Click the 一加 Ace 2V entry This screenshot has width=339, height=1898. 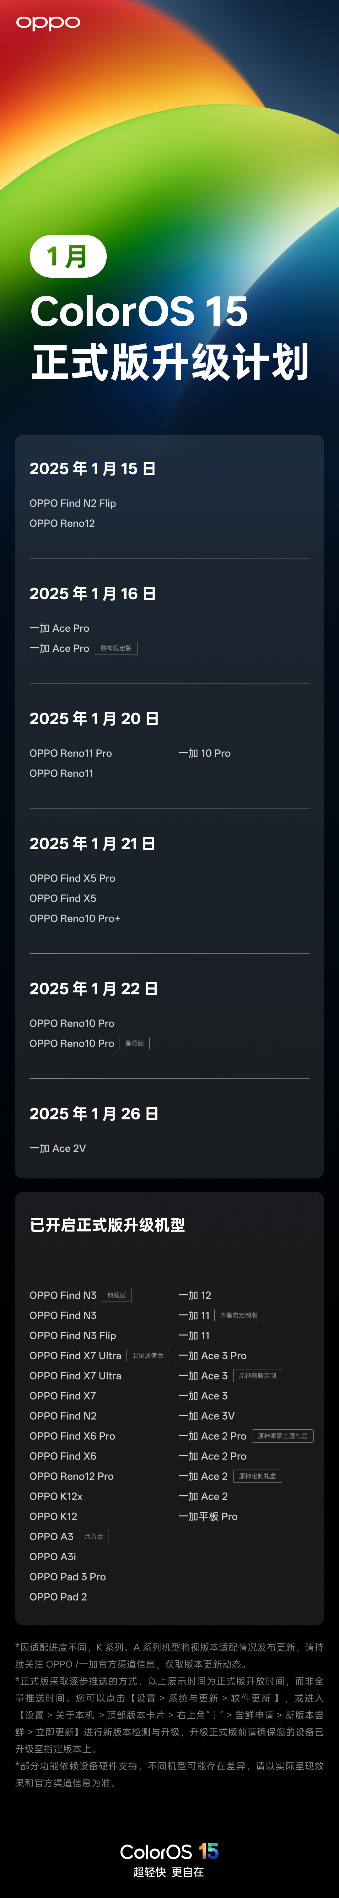pyautogui.click(x=57, y=1148)
